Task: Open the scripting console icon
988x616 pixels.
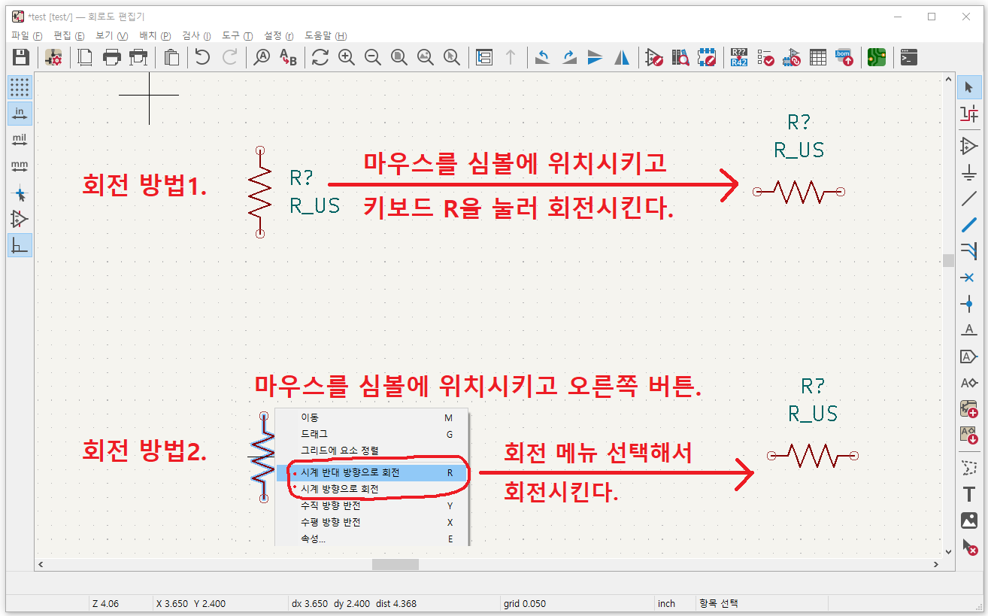Action: coord(909,57)
